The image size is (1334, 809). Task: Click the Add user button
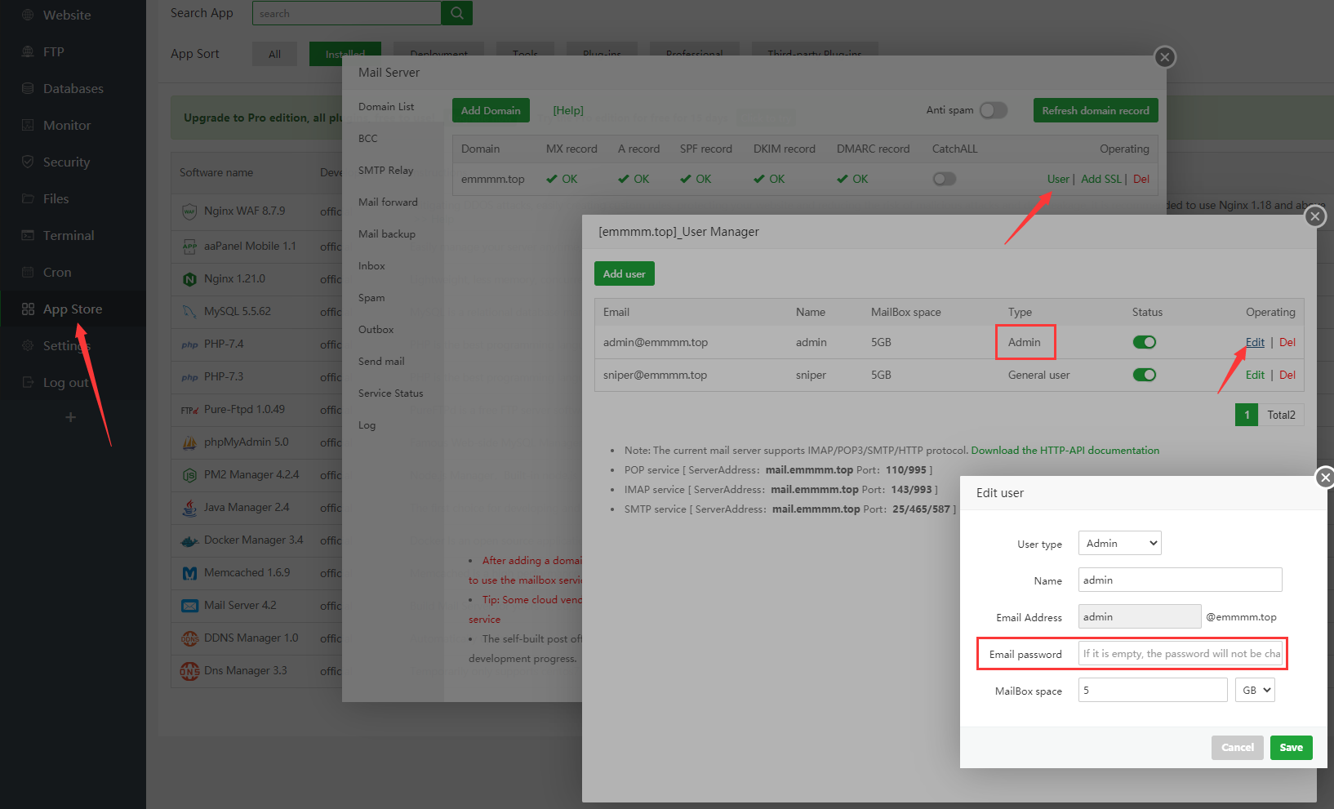(625, 273)
